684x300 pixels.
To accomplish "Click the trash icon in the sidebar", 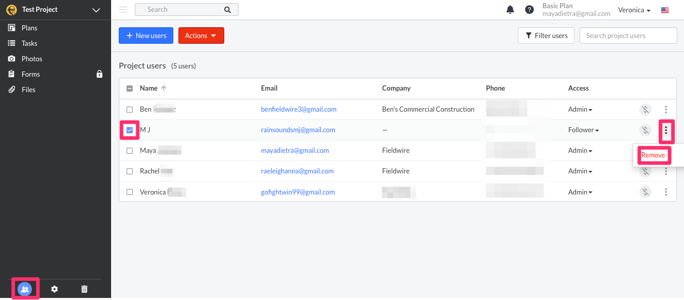I will (x=84, y=289).
